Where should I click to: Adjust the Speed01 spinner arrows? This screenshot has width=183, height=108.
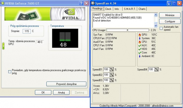point(112,70)
